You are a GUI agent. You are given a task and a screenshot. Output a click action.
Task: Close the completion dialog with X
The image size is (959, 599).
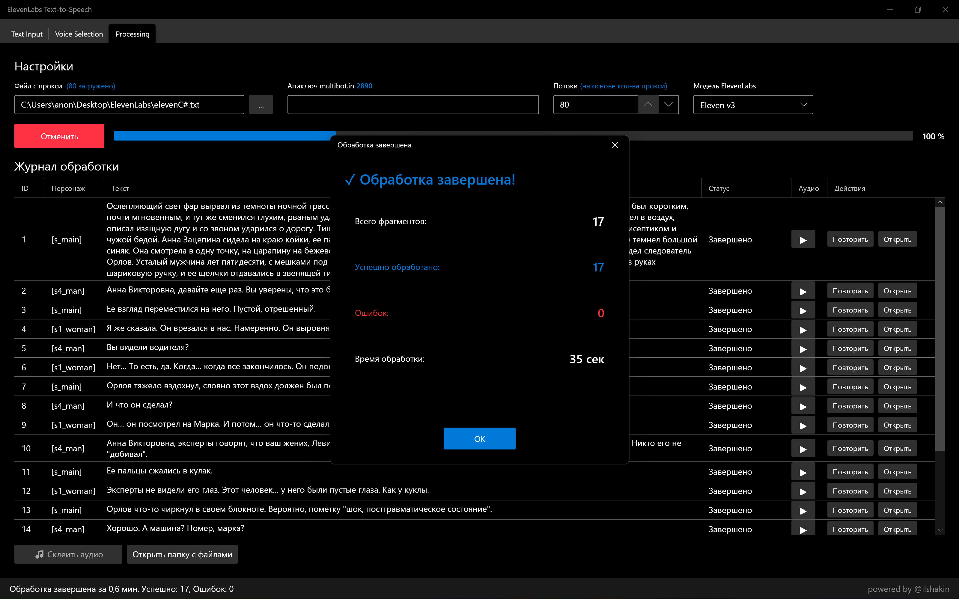point(615,145)
